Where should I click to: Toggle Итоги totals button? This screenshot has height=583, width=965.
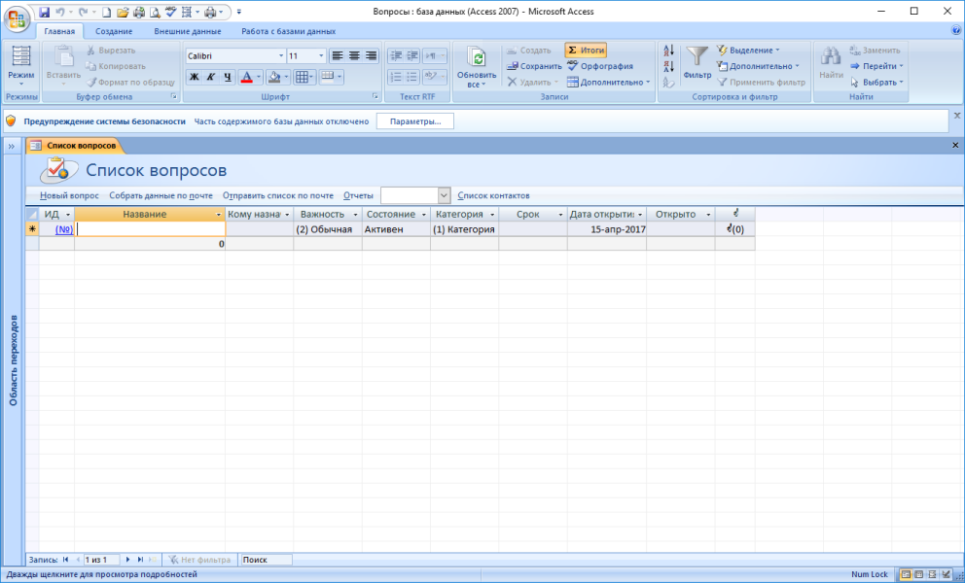586,50
